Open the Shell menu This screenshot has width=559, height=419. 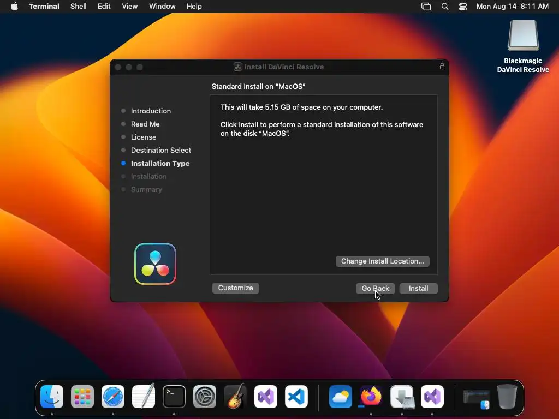[79, 7]
